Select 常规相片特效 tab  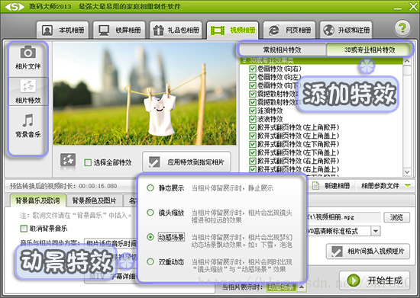point(283,50)
